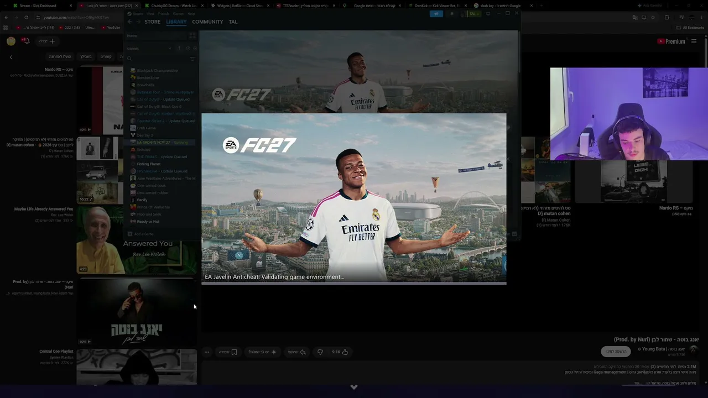Toggle Steam library grid view icon
This screenshot has width=708, height=398.
point(192,35)
